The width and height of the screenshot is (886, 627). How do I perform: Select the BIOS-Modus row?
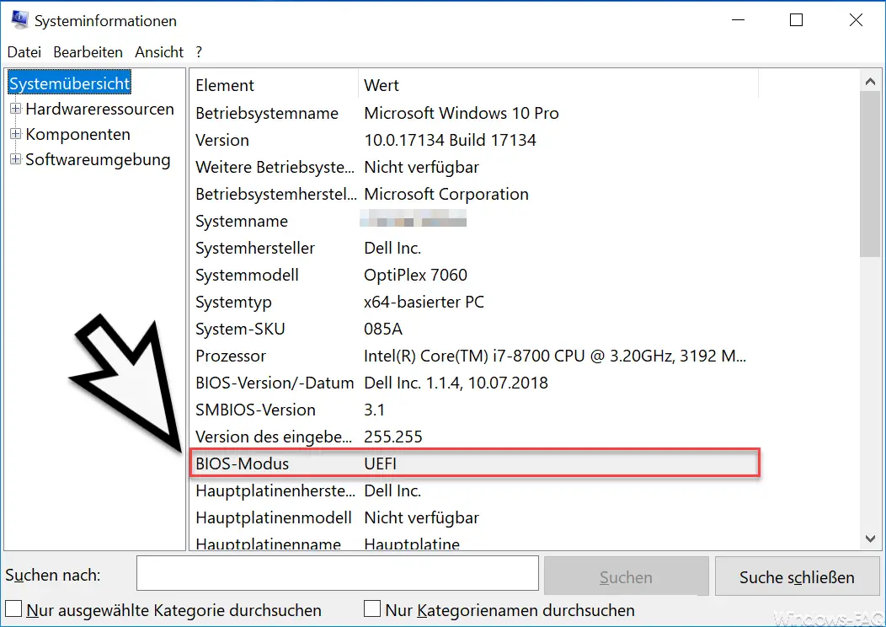click(475, 464)
